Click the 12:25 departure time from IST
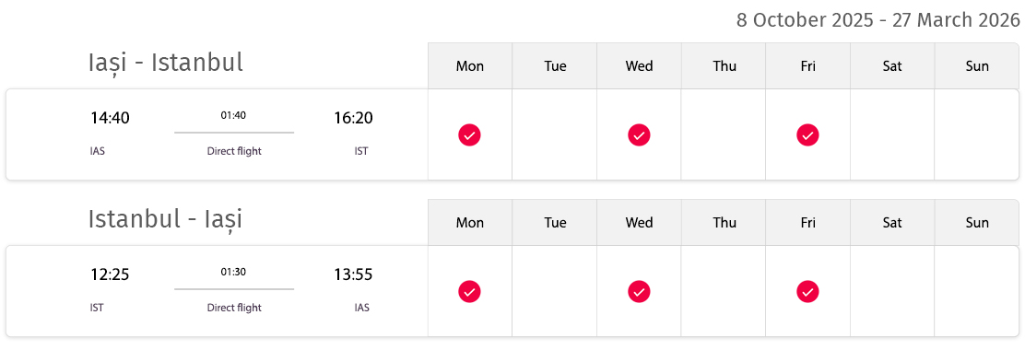The width and height of the screenshot is (1025, 350). [x=110, y=274]
